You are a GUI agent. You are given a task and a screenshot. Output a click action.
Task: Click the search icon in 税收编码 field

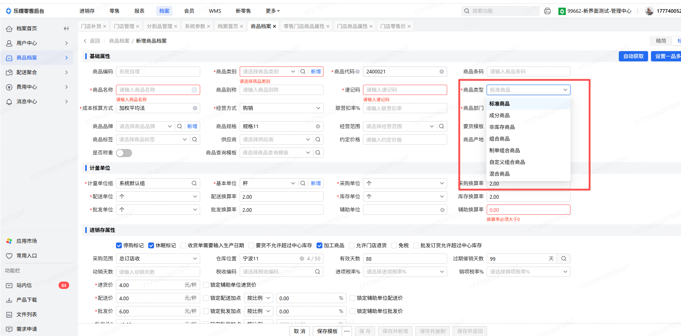[317, 272]
